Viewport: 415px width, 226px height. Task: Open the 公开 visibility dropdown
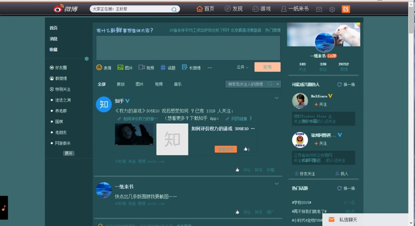click(242, 67)
